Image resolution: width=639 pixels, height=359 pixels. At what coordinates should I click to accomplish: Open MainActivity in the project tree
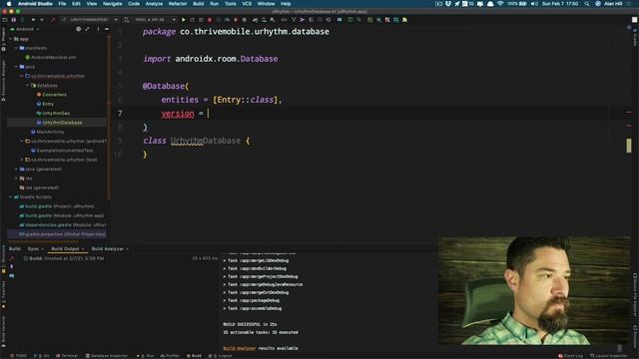[x=48, y=132]
